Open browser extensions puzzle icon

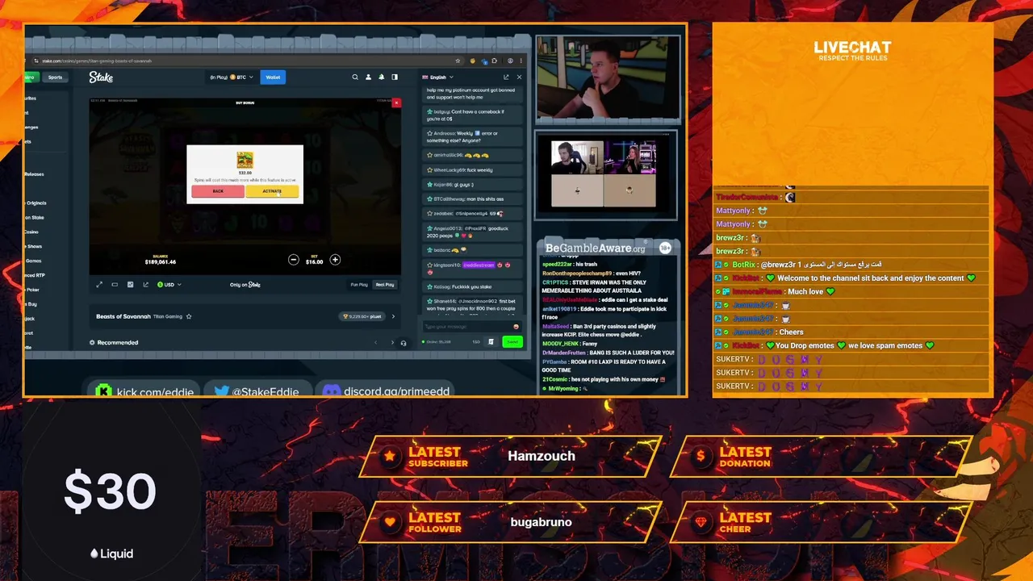click(495, 61)
